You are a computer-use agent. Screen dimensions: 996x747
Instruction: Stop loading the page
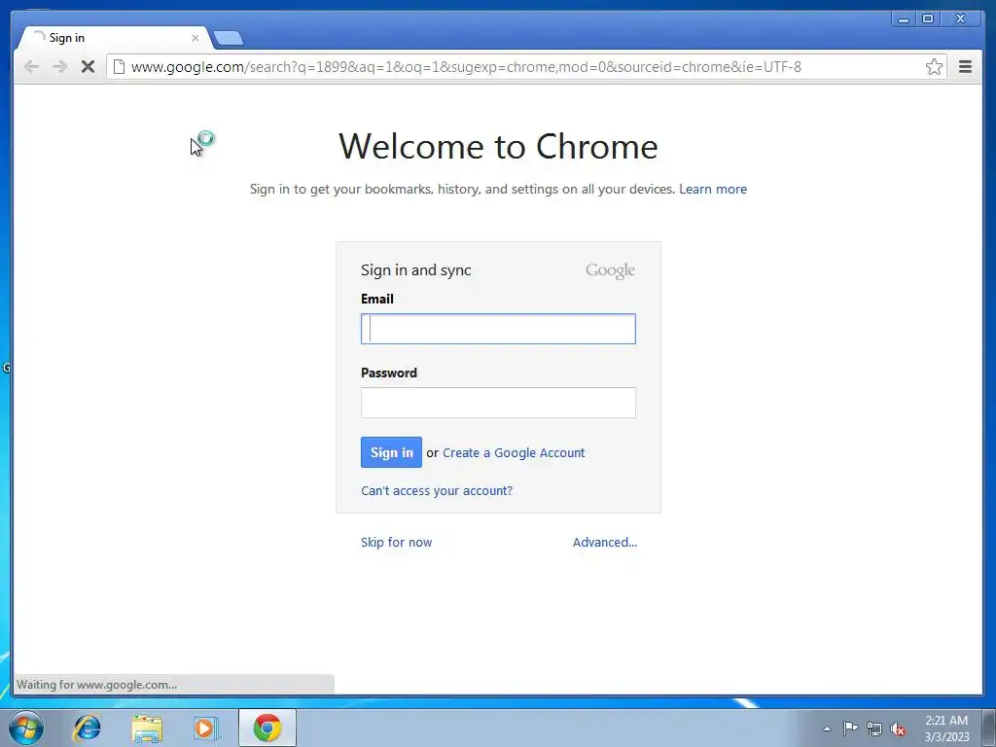tap(88, 67)
